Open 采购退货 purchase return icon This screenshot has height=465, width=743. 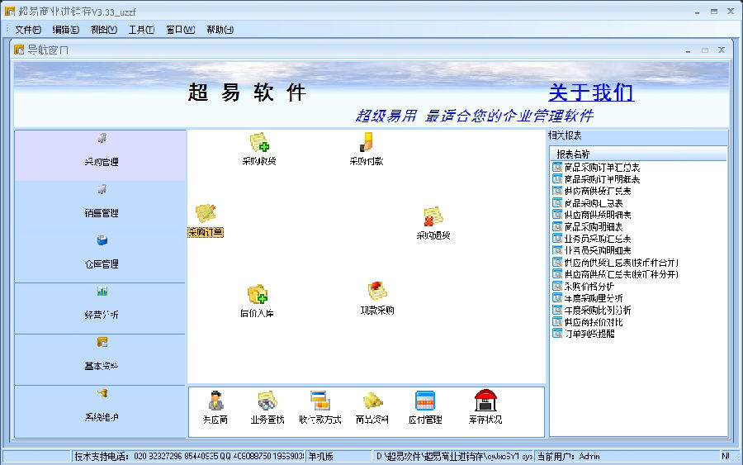pyautogui.click(x=433, y=223)
